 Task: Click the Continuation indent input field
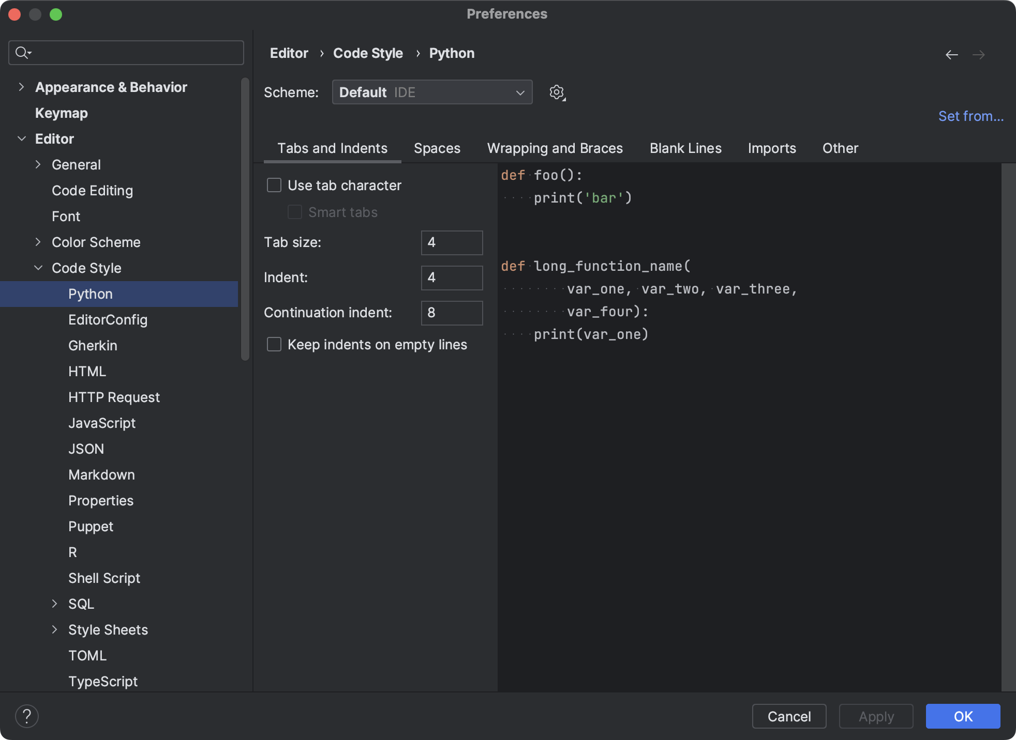(x=451, y=313)
